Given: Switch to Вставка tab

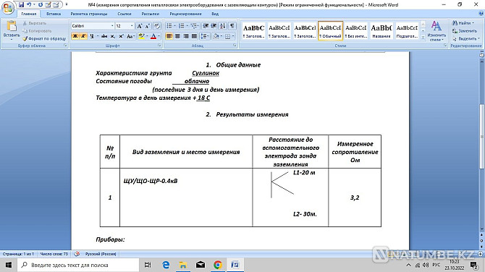Looking at the screenshot, I should [54, 14].
